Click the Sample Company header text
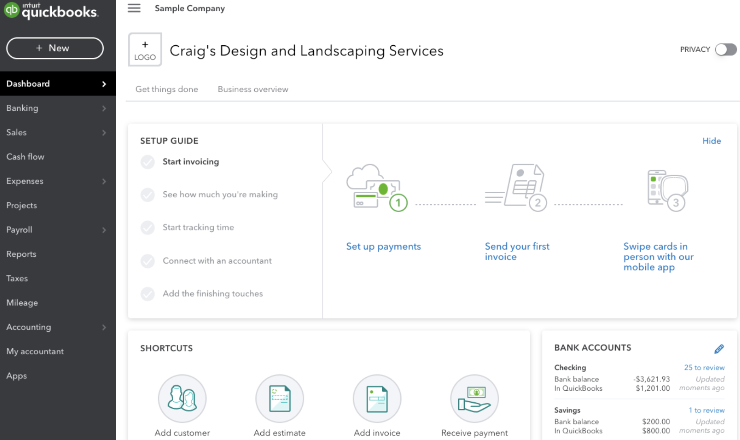The image size is (740, 440). coord(189,8)
